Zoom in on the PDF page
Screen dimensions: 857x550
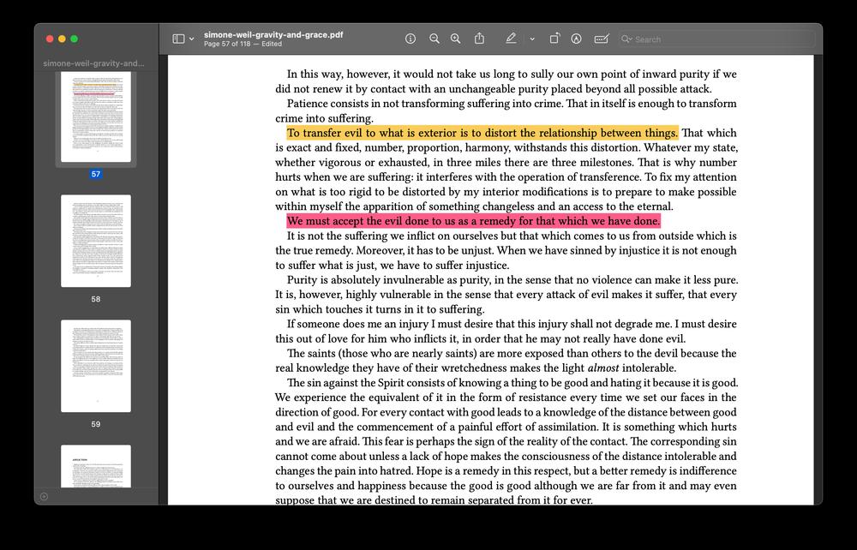click(455, 39)
